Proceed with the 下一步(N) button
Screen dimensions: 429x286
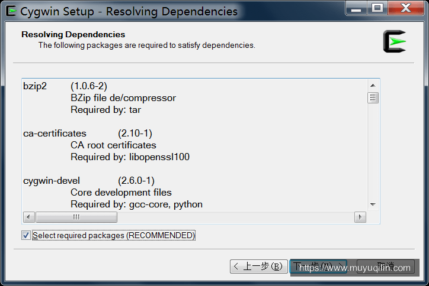click(x=318, y=266)
